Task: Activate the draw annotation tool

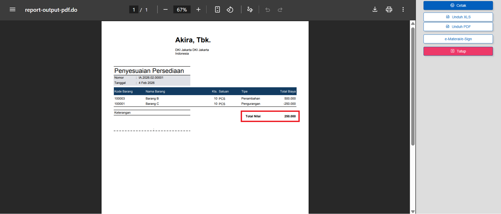Action: 250,10
